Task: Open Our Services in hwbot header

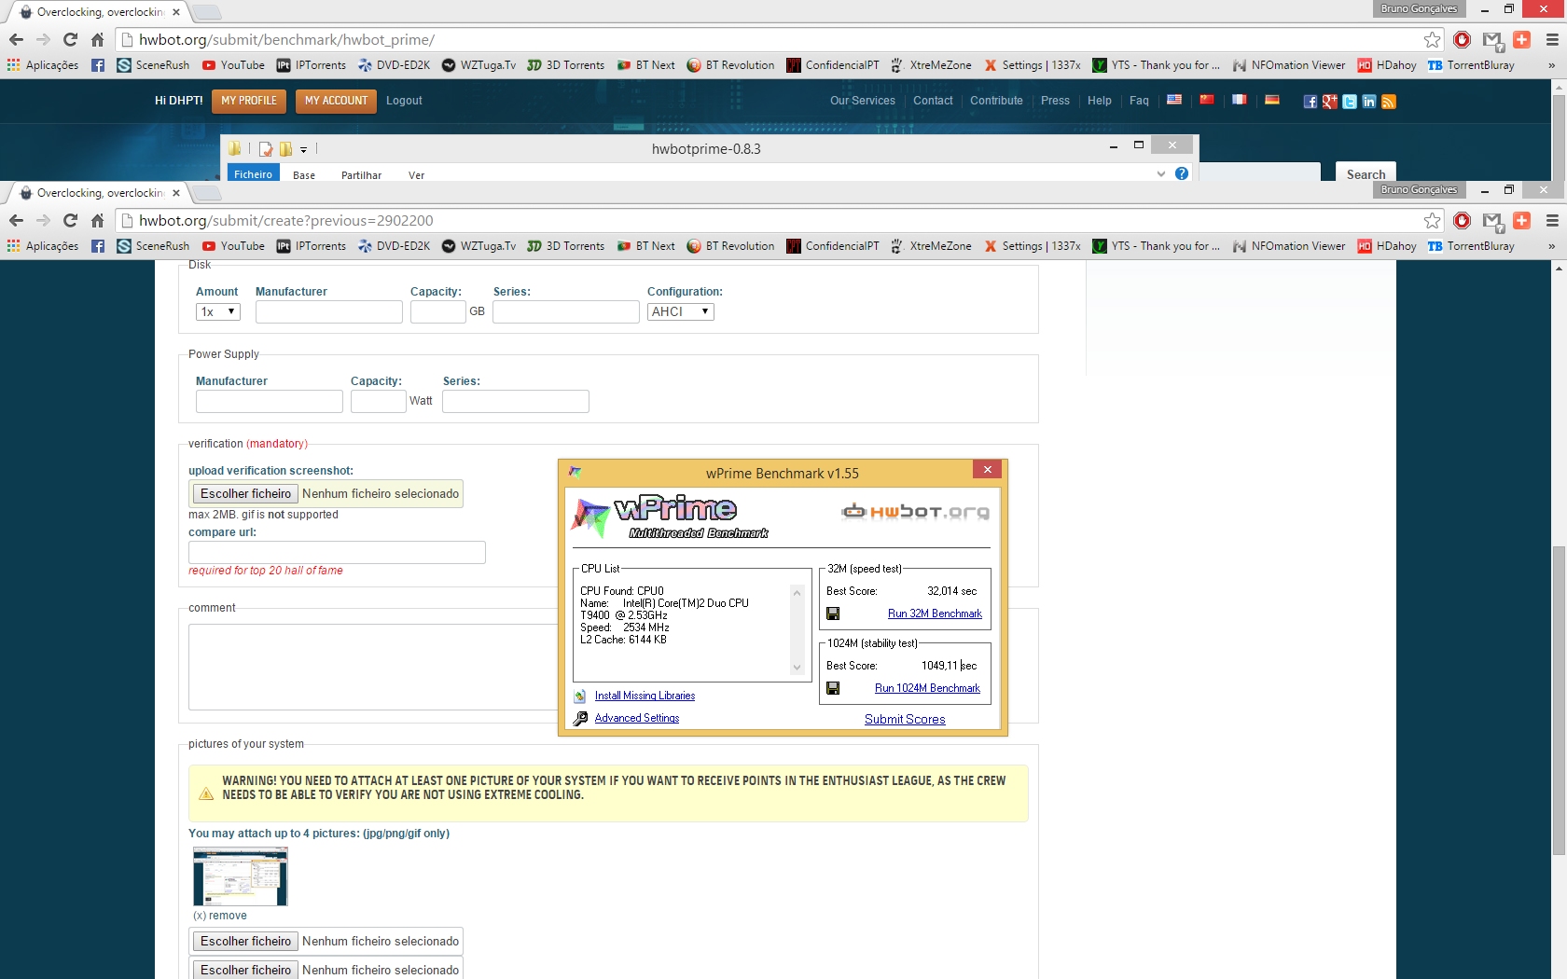Action: [863, 101]
